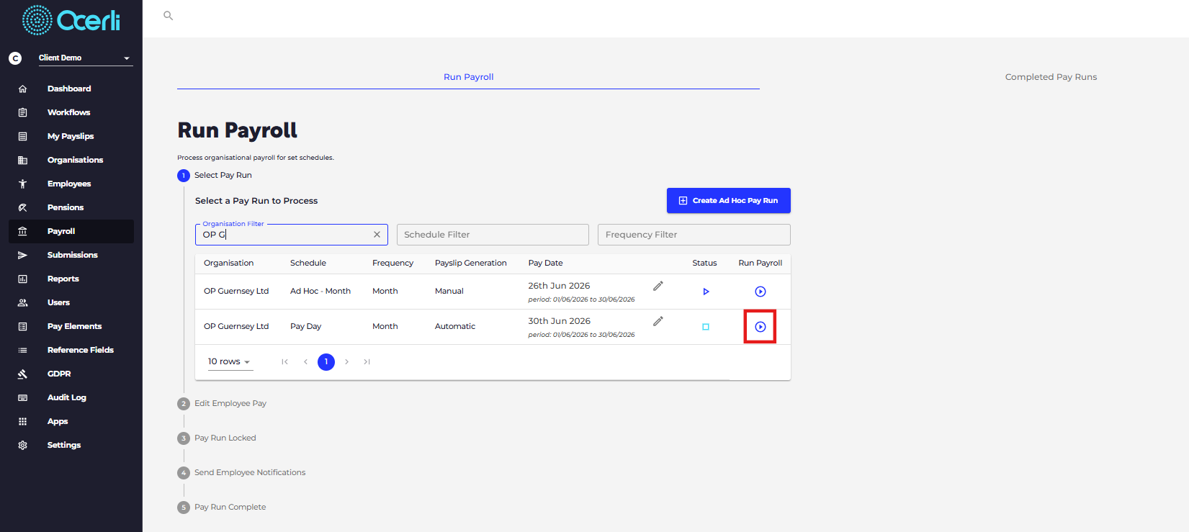Switch to the Run Payroll tab
The height and width of the screenshot is (532, 1189).
(x=469, y=77)
